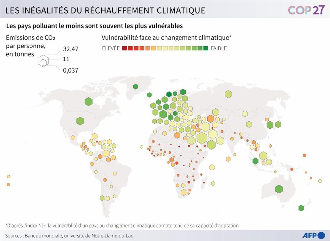The height and width of the screenshot is (241, 330).
Task: Click the darkest red vulnerability legend swatch
Action: click(124, 48)
